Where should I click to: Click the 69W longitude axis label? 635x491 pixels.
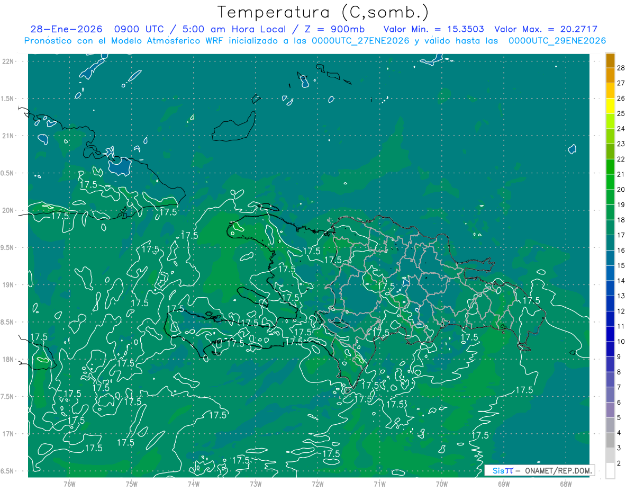(504, 484)
